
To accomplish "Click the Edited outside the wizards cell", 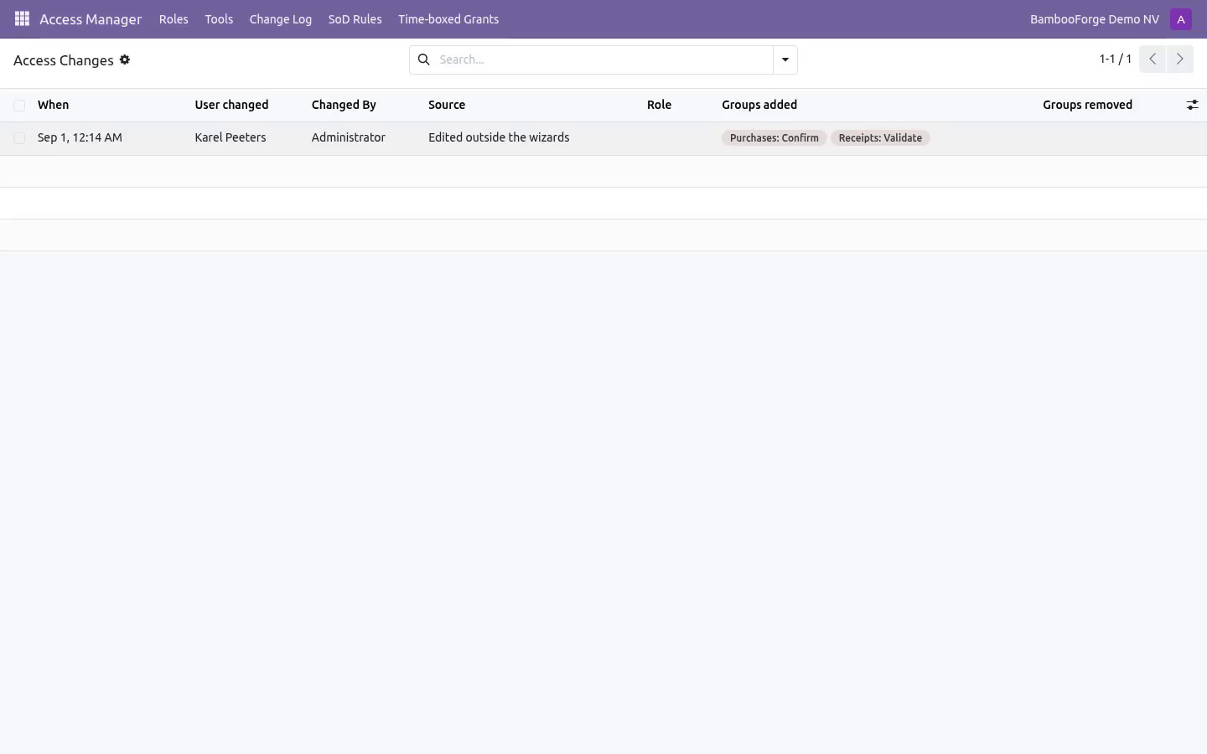I will 499,137.
